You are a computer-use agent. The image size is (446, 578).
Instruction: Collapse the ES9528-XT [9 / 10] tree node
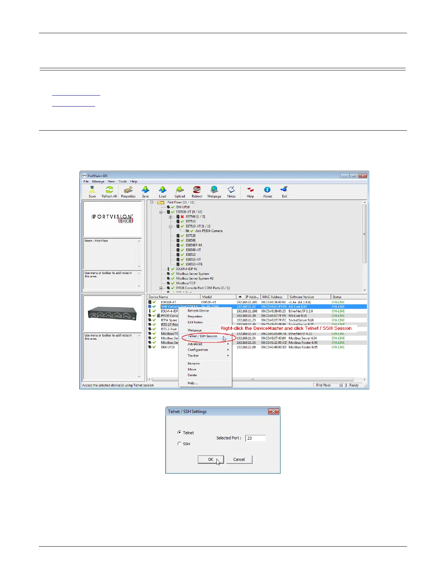click(161, 212)
